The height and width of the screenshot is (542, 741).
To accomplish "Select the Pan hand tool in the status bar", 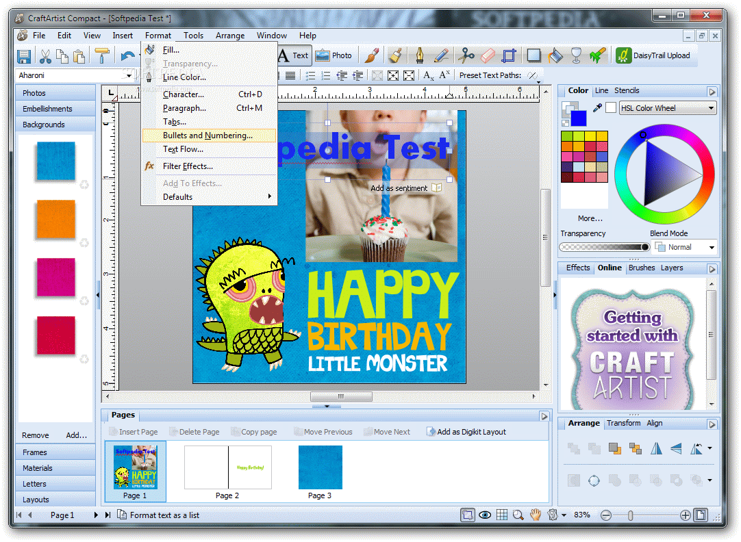I will 535,515.
